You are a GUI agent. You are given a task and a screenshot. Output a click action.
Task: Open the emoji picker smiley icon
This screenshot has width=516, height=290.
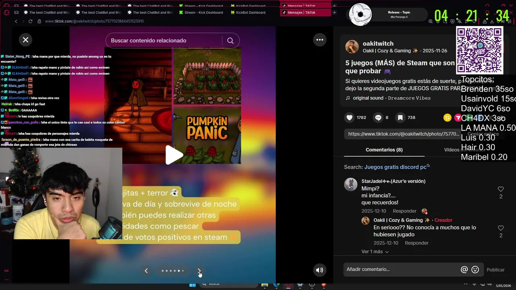pos(475,270)
